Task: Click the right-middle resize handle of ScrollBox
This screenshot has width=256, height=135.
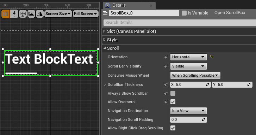Action: pos(98,63)
